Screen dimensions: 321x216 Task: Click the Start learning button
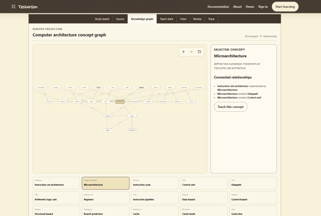click(x=285, y=6)
